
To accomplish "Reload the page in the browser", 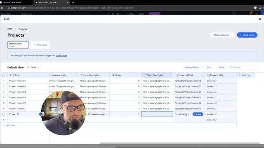I will (2, 8).
